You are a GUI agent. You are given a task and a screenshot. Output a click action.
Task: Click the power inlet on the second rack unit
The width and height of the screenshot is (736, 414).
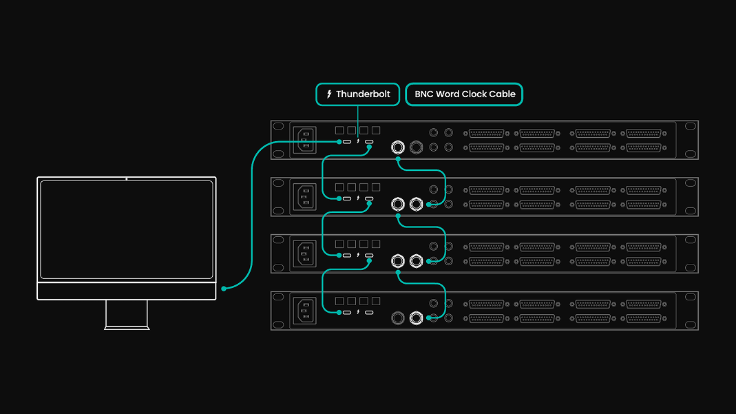point(304,197)
